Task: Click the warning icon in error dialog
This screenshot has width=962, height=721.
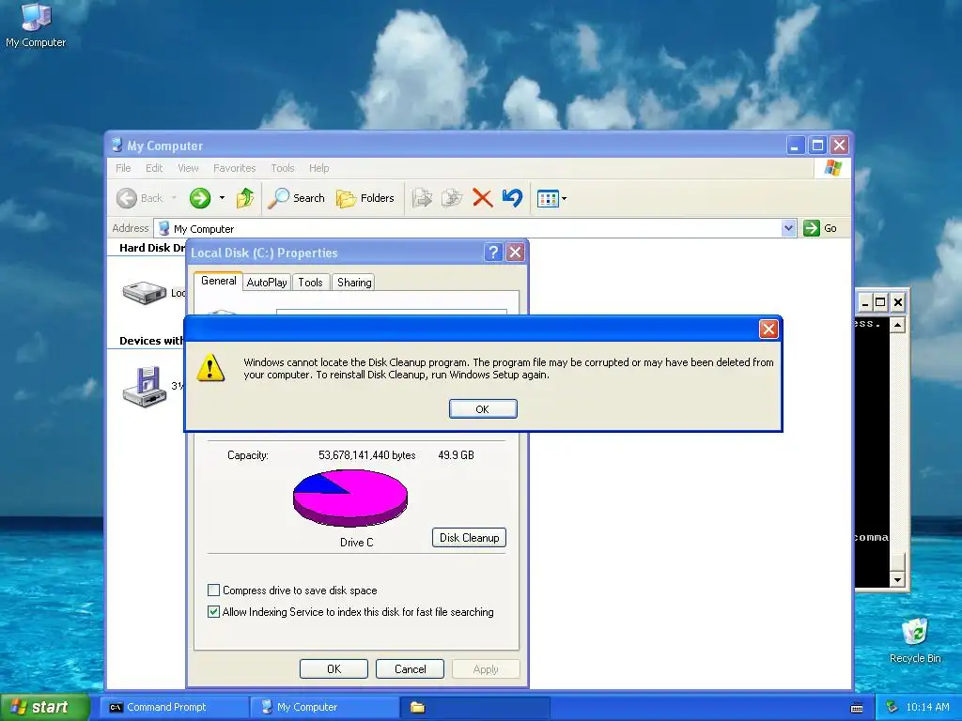Action: click(x=210, y=367)
